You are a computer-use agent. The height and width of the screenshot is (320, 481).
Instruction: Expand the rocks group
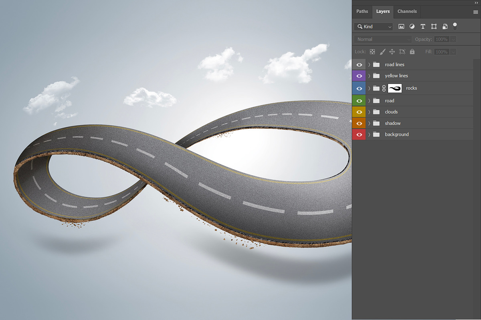[369, 88]
